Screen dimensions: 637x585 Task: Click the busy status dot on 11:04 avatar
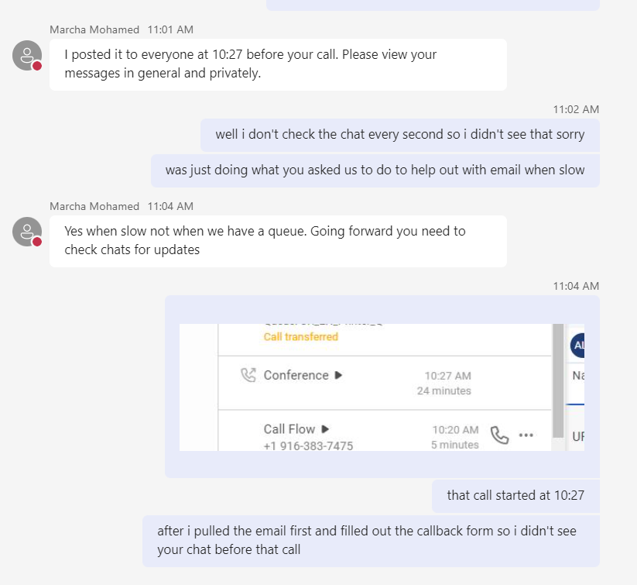(x=36, y=242)
